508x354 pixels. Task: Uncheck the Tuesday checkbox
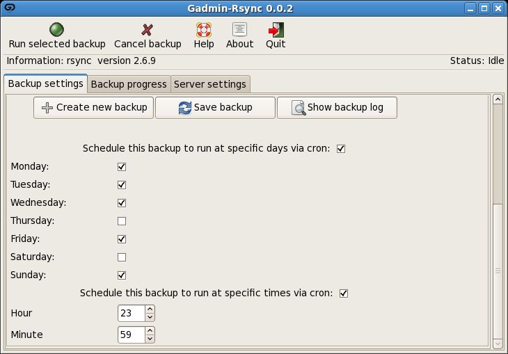pos(122,185)
